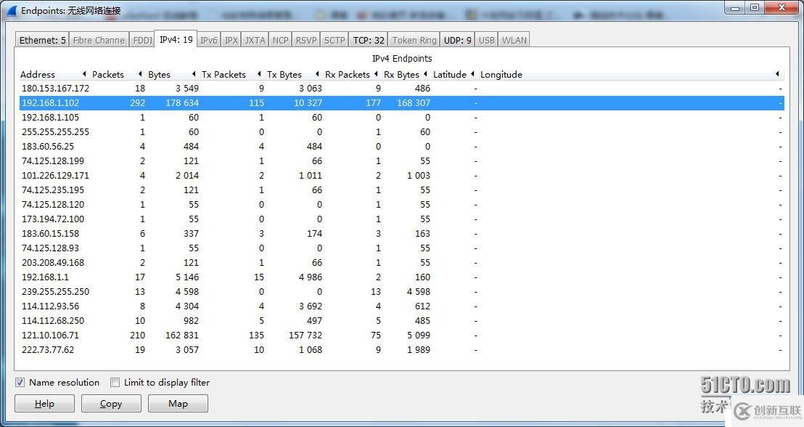Select the 192.168.1.105 endpoint row
Viewport: 804px width, 427px height.
[401, 117]
